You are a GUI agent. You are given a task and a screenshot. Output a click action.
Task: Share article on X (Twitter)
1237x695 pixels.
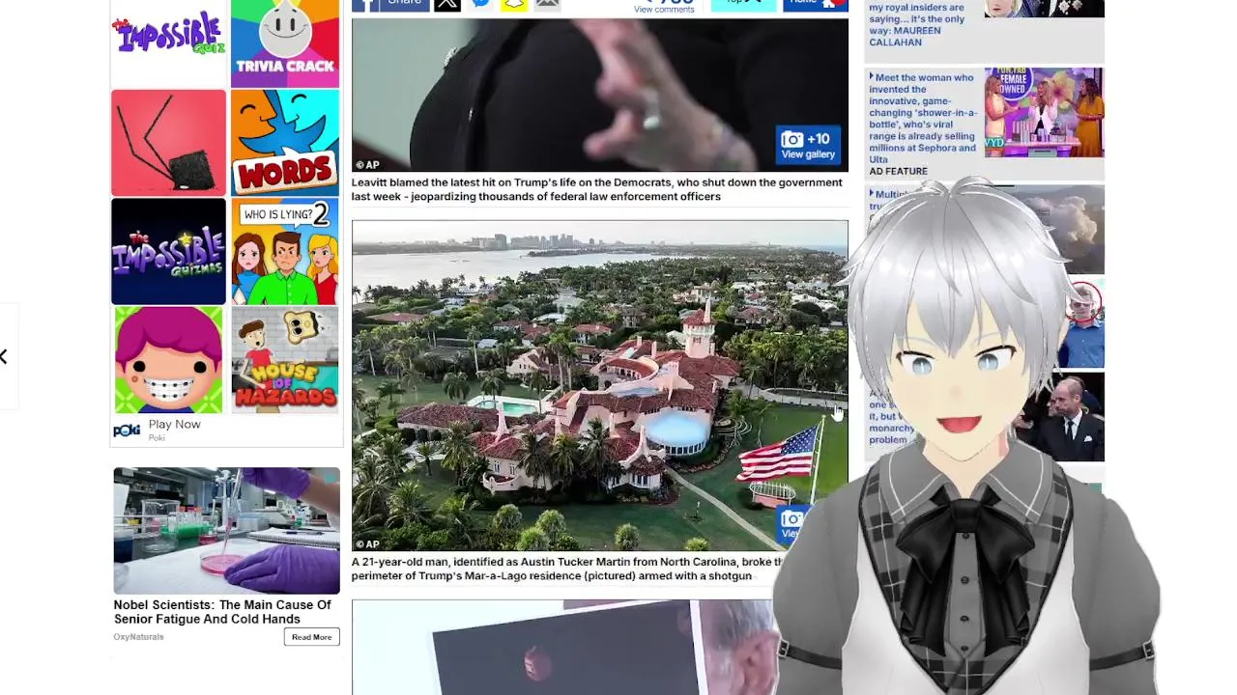coord(447,4)
